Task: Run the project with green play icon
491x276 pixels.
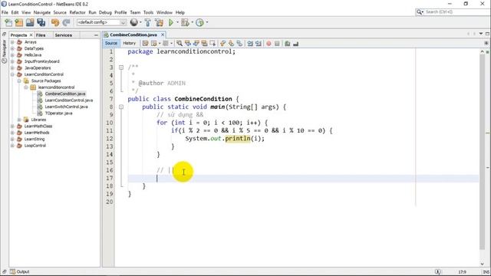Action: click(x=171, y=22)
